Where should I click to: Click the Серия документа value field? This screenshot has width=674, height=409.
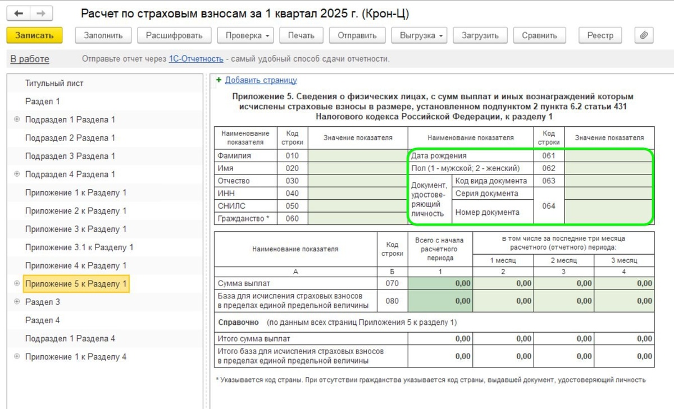coord(609,194)
